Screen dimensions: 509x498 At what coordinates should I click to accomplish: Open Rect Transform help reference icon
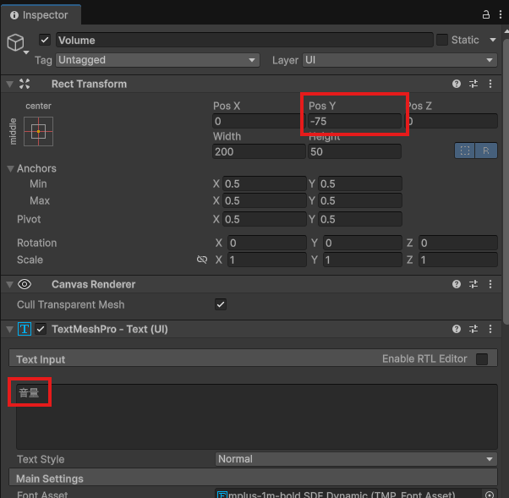point(457,84)
